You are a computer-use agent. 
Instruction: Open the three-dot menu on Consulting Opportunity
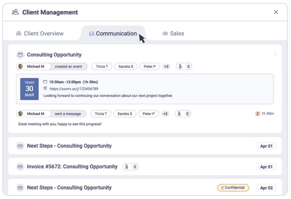point(275,54)
